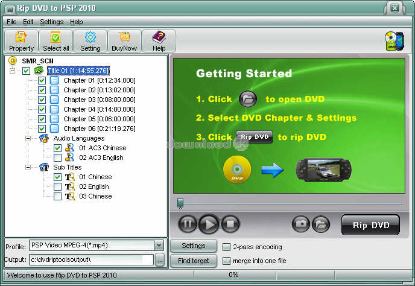Select Chapter 02 [0:13:02.000] row text
This screenshot has width=415, height=286.
(100, 90)
